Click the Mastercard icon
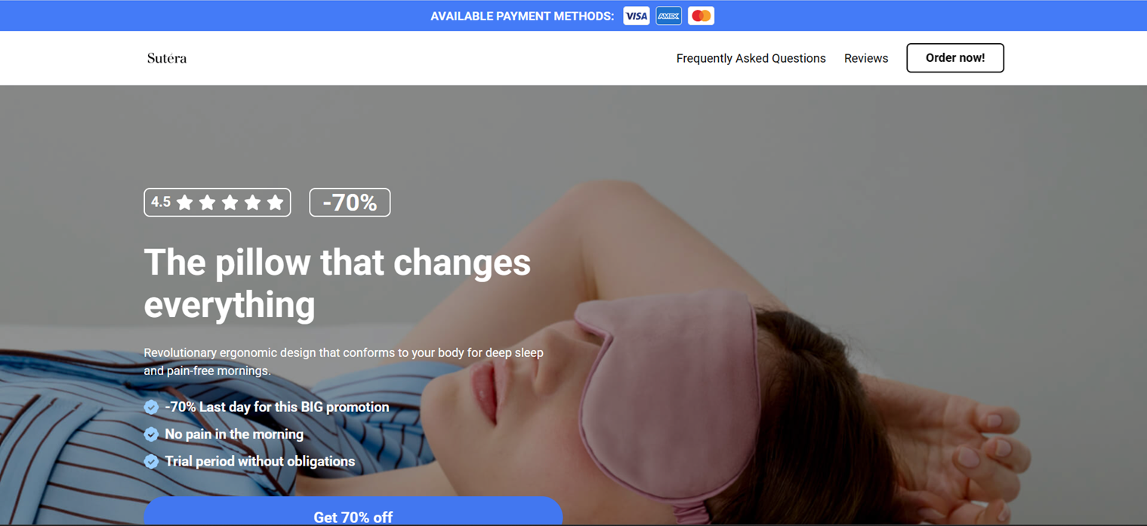Viewport: 1147px width, 526px height. pos(701,16)
